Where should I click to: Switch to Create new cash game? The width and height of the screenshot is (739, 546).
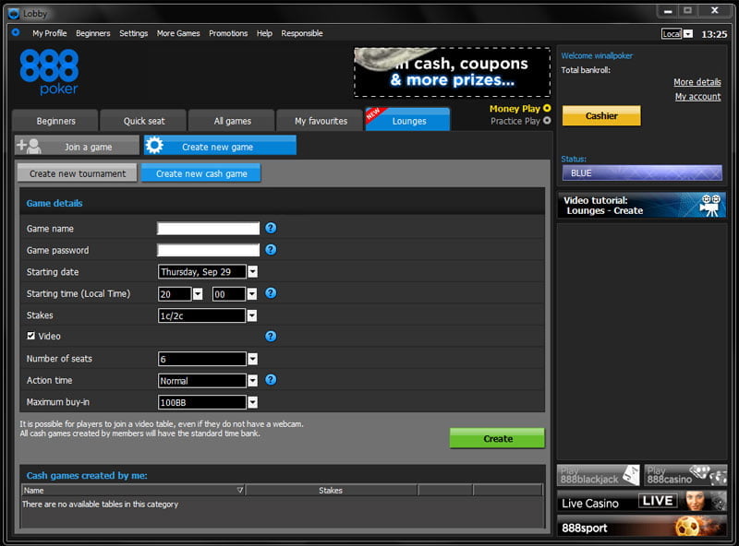tap(201, 173)
